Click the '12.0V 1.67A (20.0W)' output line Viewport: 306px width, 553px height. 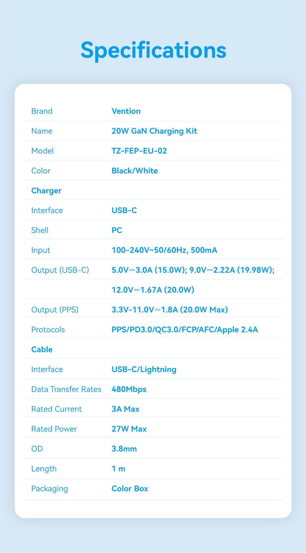coord(153,290)
